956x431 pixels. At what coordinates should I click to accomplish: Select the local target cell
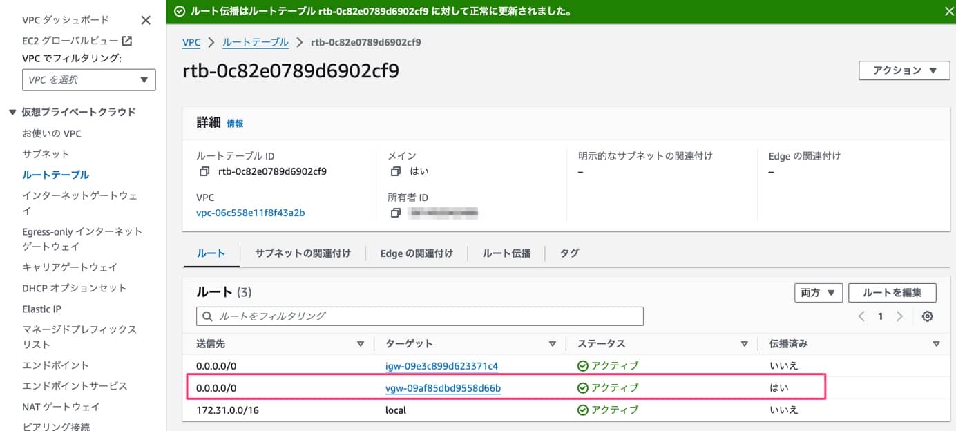396,410
